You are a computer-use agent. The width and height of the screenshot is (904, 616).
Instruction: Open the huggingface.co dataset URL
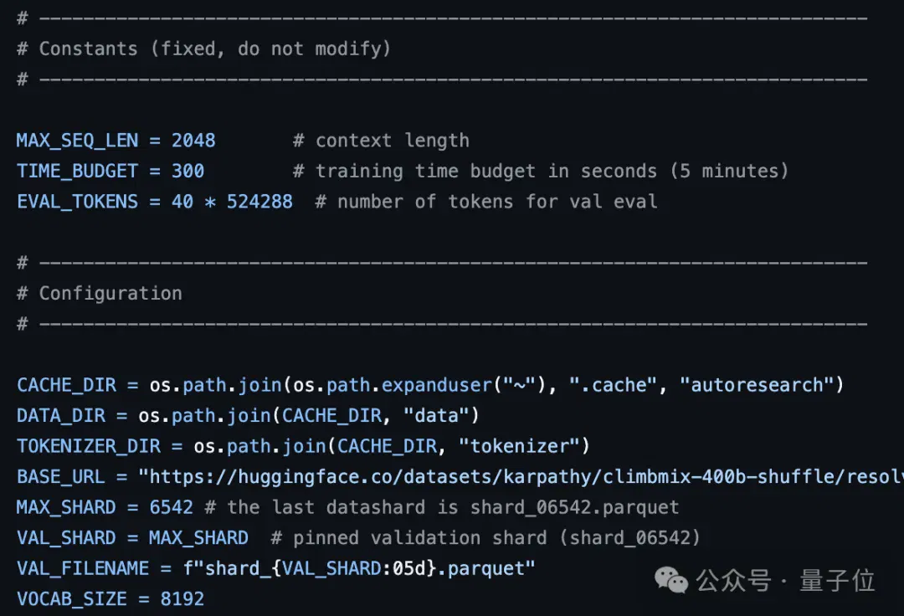[521, 476]
